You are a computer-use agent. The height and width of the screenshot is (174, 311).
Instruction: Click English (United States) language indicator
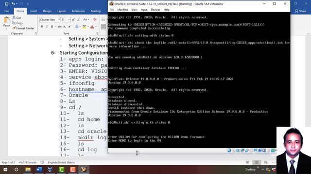click(61, 162)
